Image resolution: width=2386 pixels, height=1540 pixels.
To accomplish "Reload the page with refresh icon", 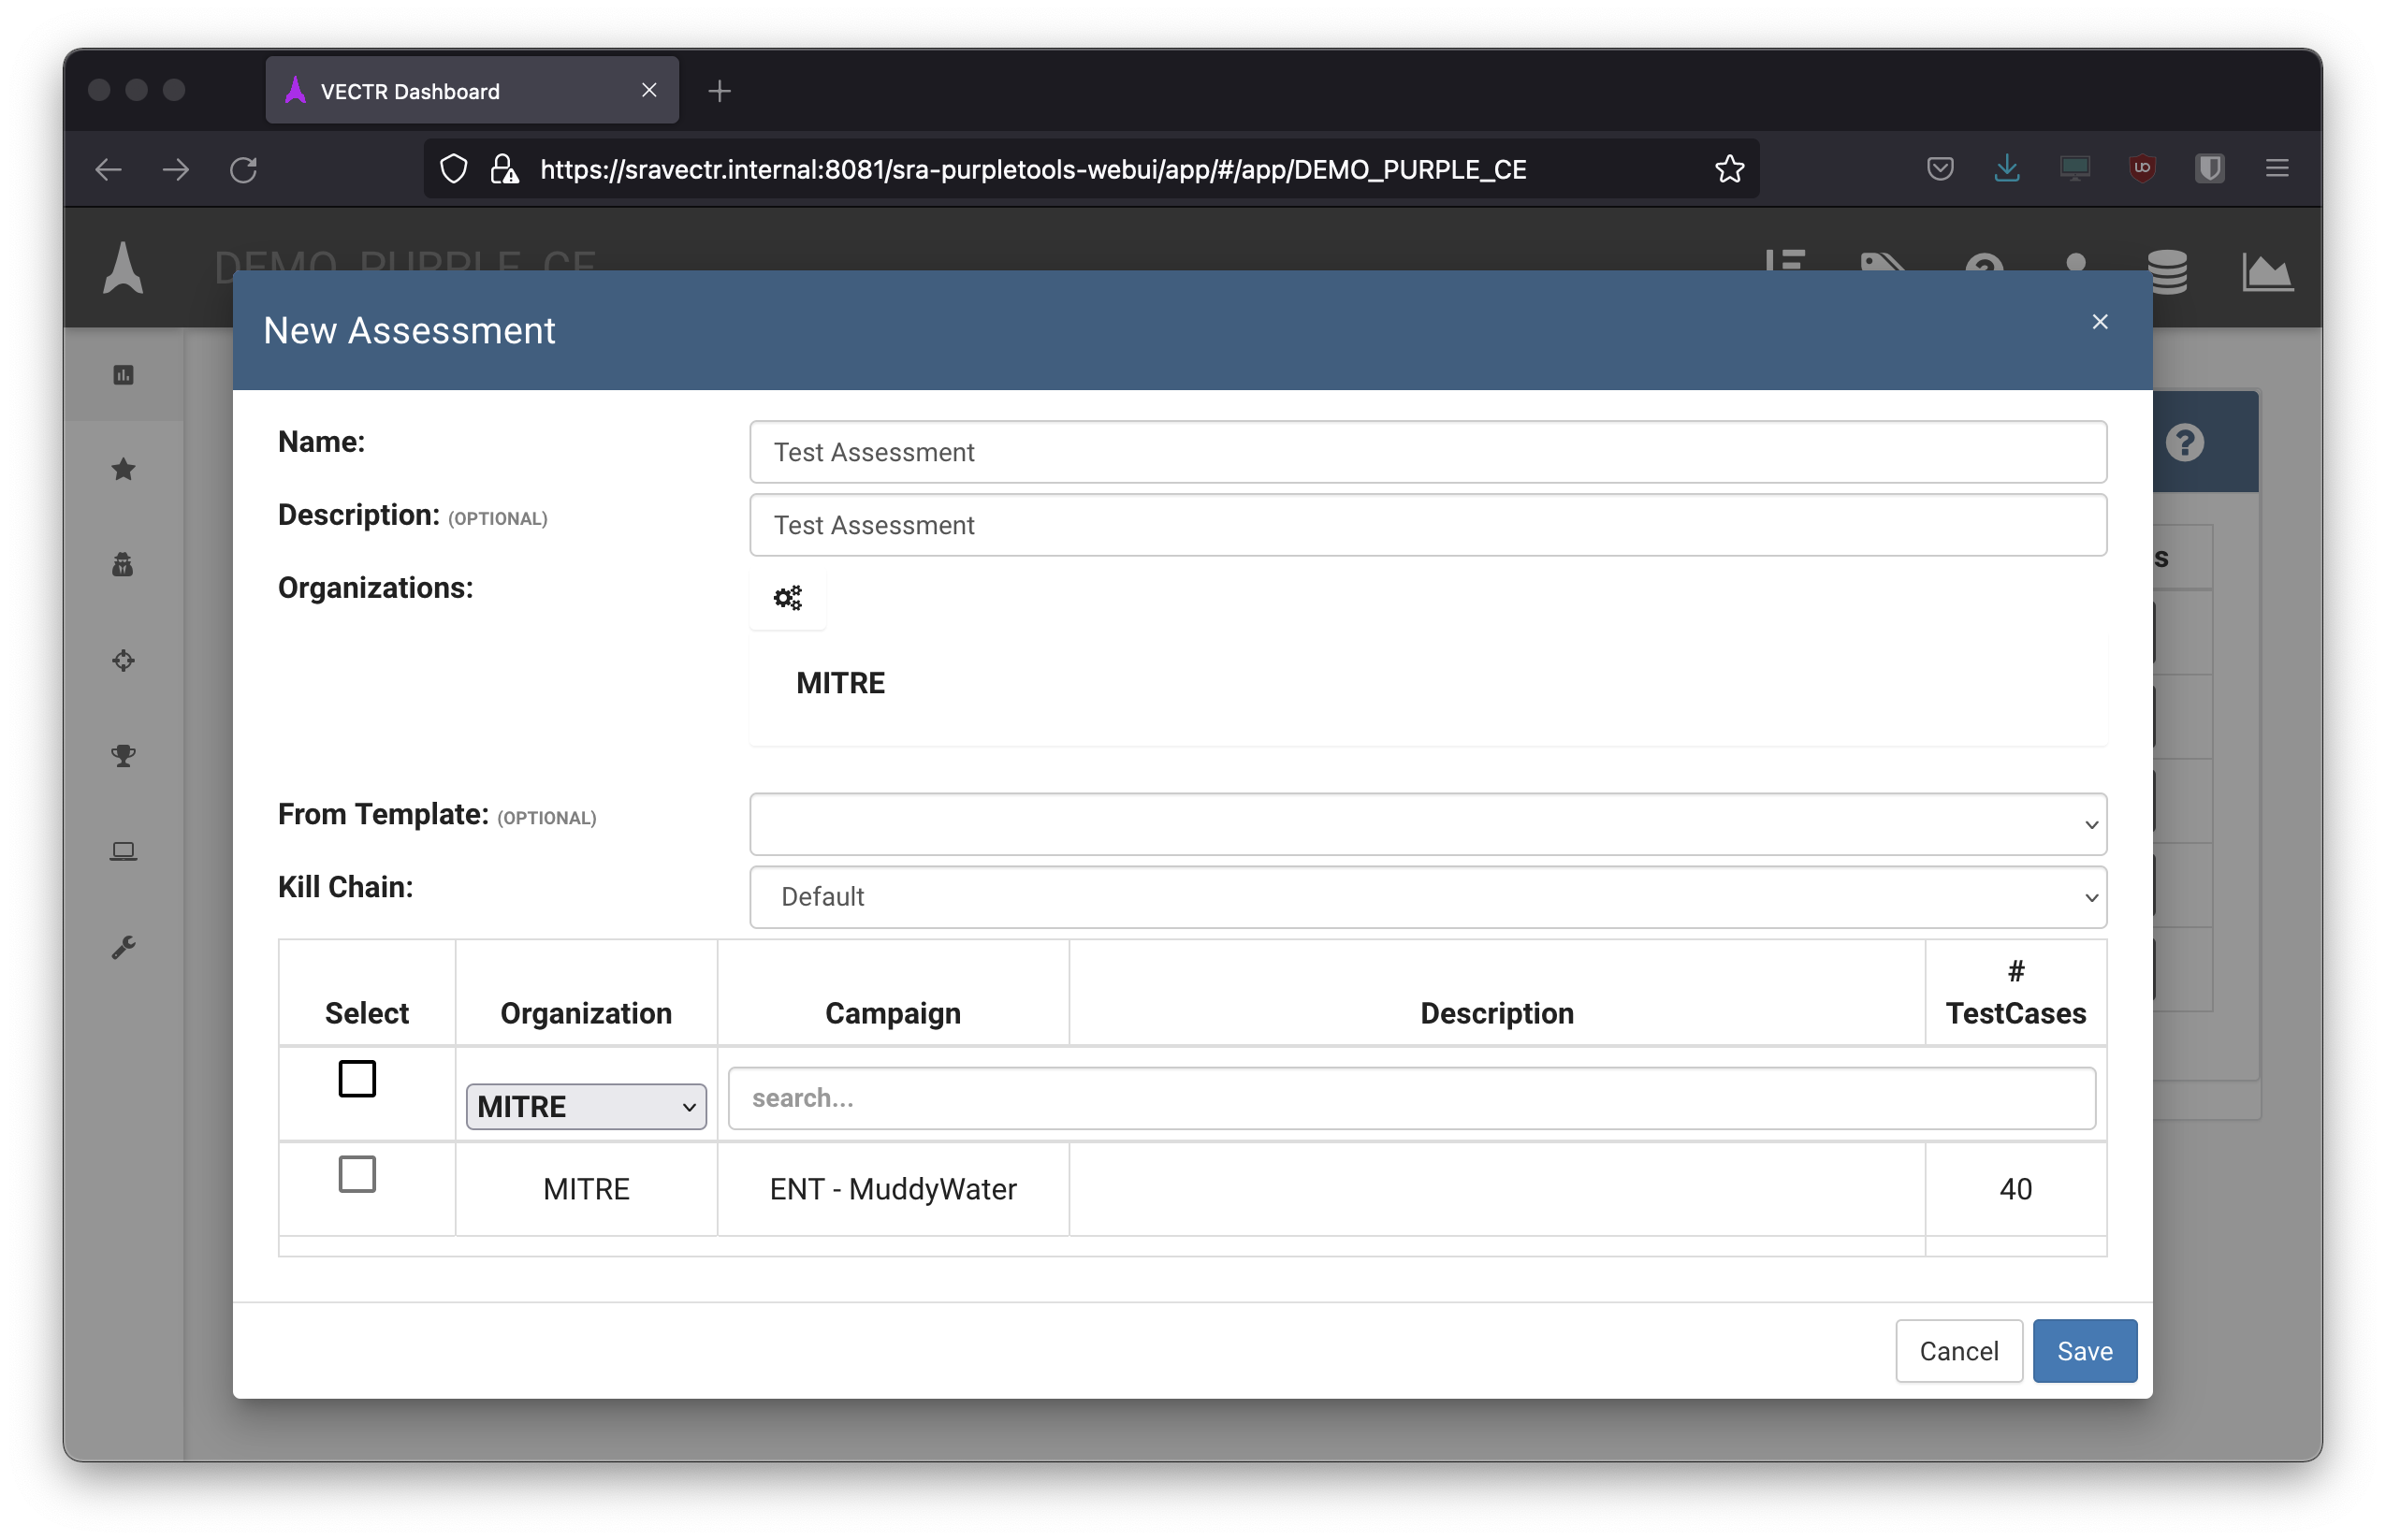I will pyautogui.click(x=244, y=169).
